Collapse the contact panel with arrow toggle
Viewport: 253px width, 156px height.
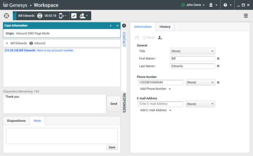(x=124, y=26)
